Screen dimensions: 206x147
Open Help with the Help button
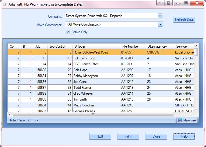(184, 136)
